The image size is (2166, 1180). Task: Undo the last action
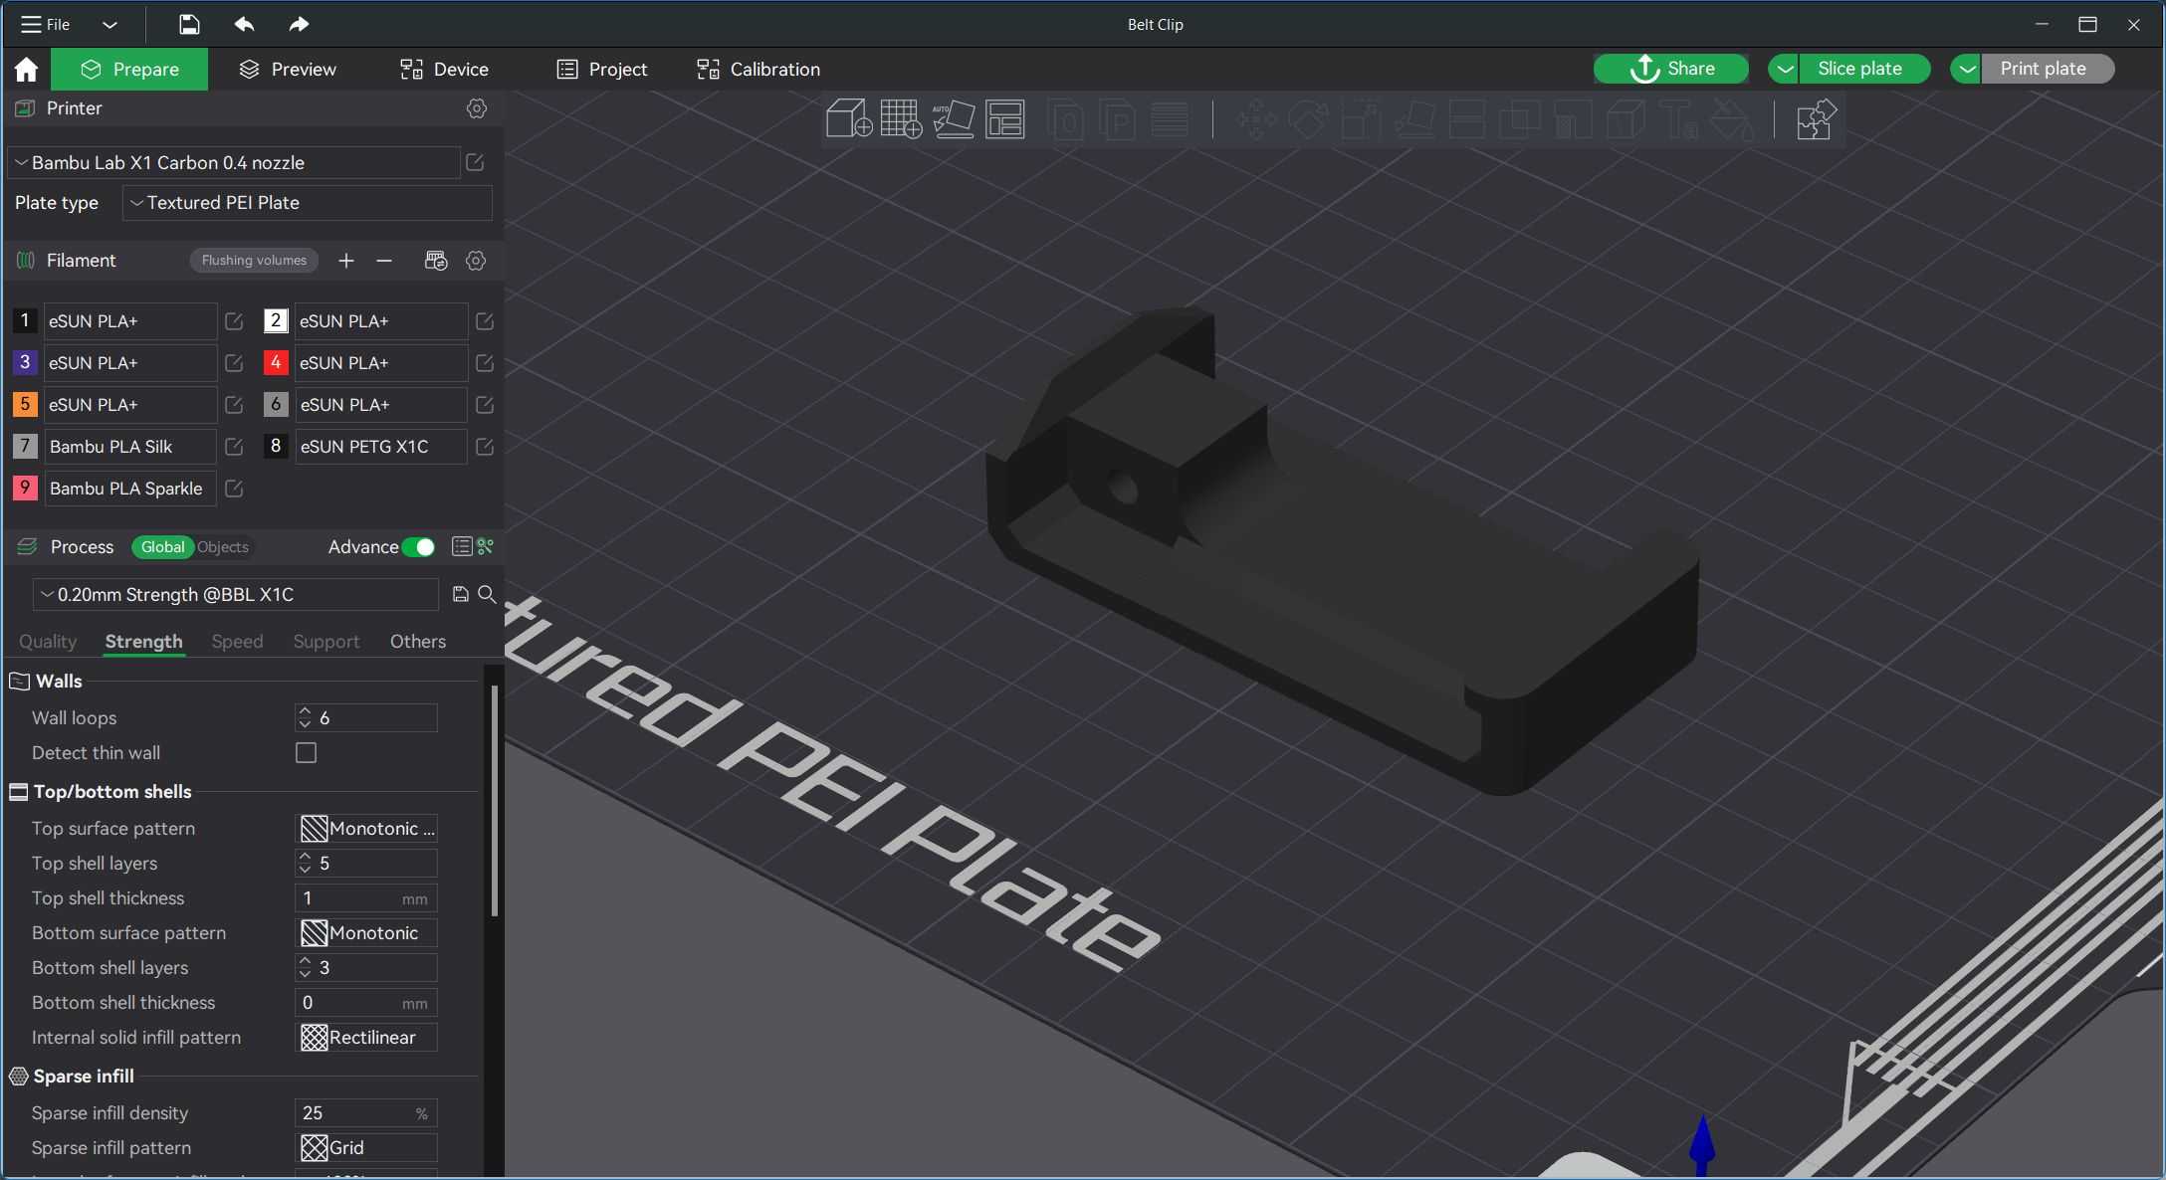pos(244,24)
